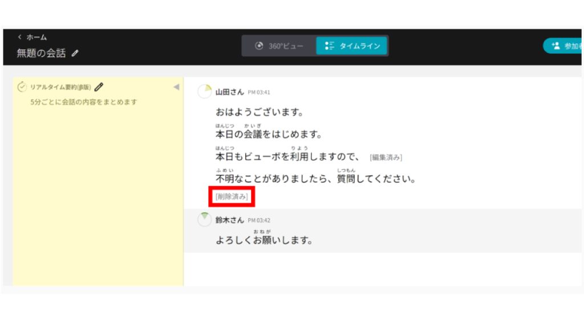This screenshot has width=584, height=328.
Task: Select the message おはようございます。
Action: [259, 112]
